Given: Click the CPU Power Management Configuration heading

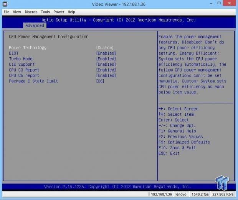Looking at the screenshot, I should pyautogui.click(x=49, y=37).
